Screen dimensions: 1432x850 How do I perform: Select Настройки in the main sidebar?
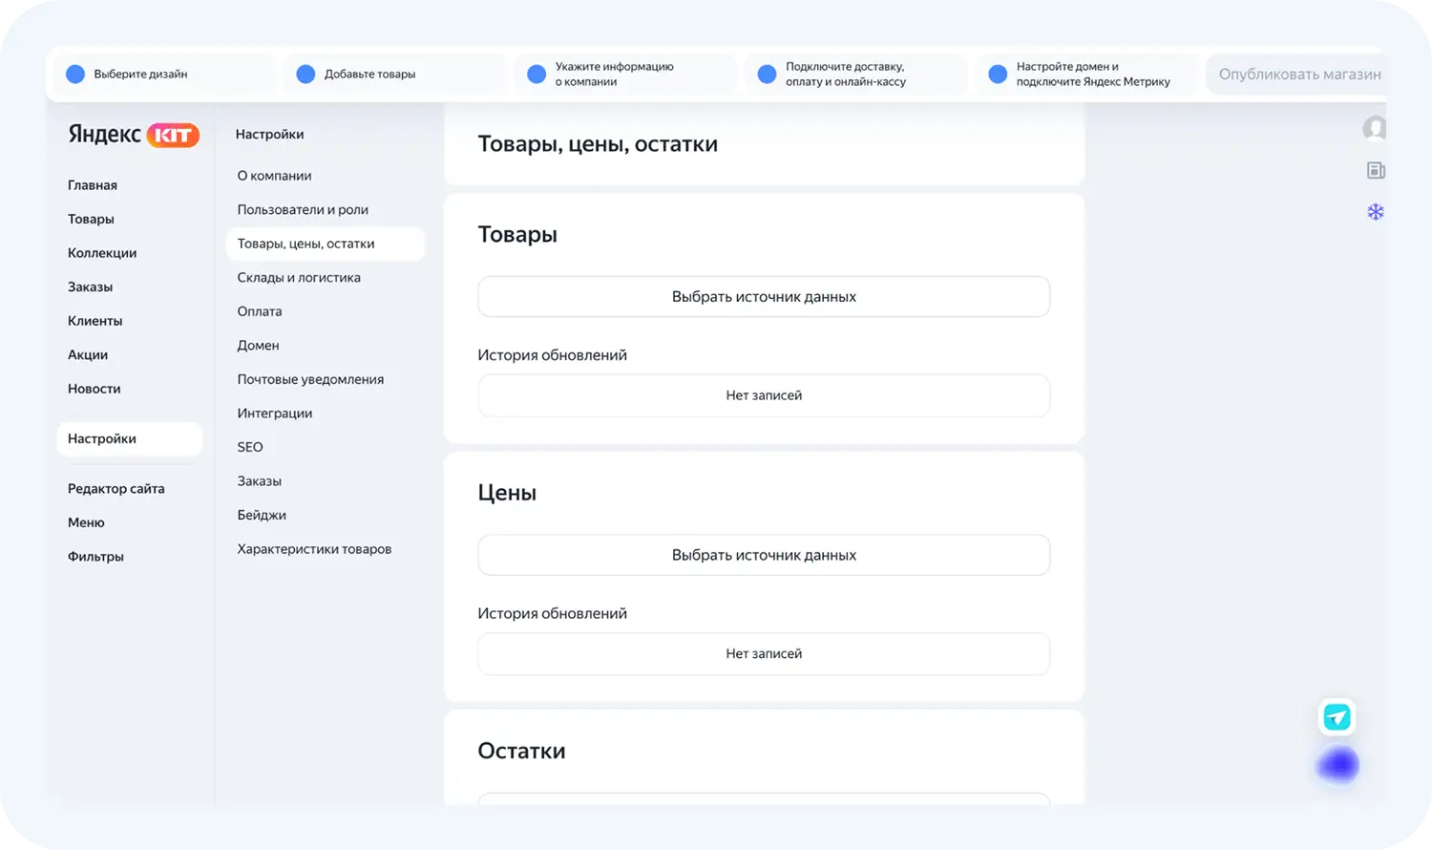(x=130, y=438)
